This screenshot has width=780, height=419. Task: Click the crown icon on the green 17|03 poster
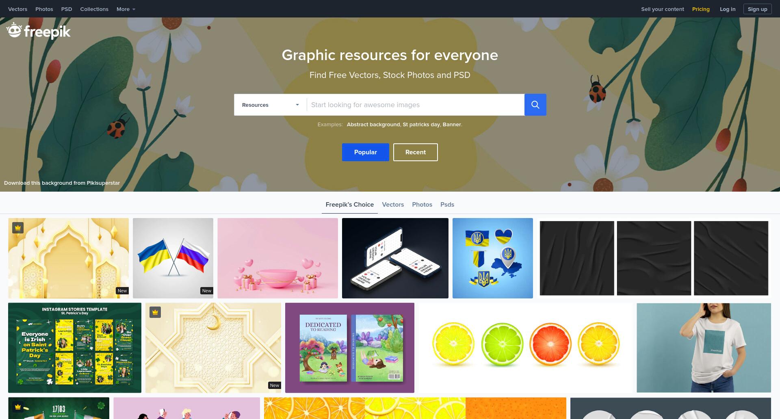(18, 406)
